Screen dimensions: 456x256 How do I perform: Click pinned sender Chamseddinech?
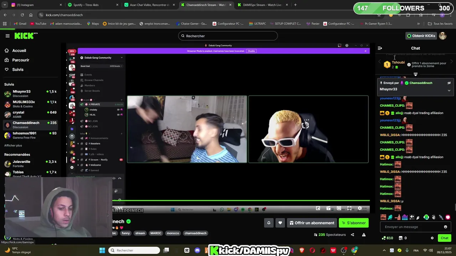[x=421, y=83]
